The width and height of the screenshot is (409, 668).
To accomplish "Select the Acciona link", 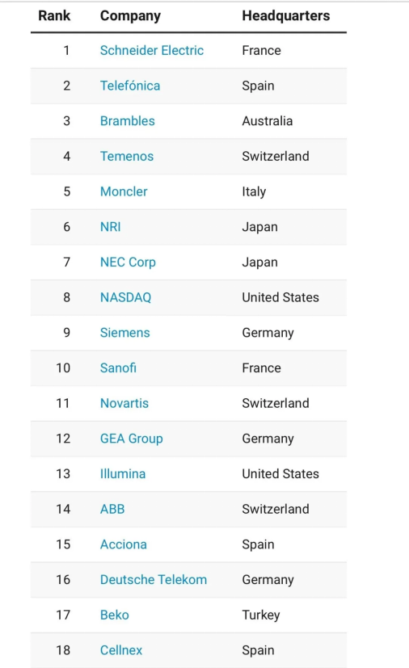I will 123,544.
